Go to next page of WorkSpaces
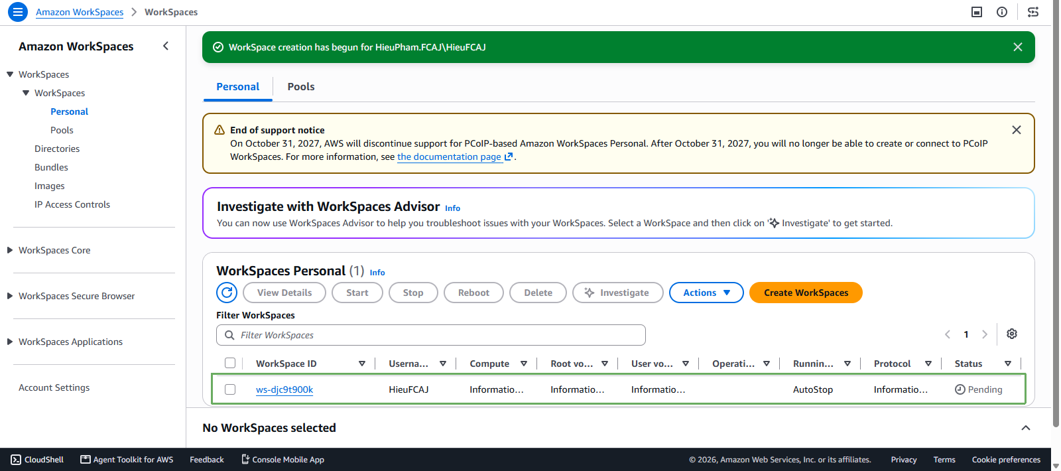Image resolution: width=1061 pixels, height=471 pixels. click(x=985, y=334)
